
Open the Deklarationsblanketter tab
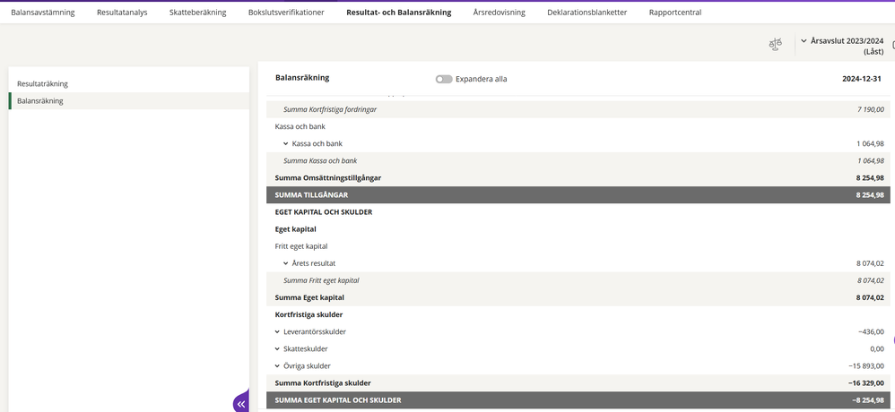click(587, 13)
